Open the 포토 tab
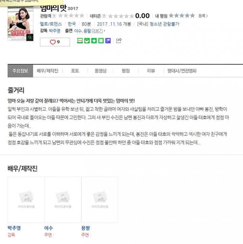The image size is (243, 244). tap(75, 71)
